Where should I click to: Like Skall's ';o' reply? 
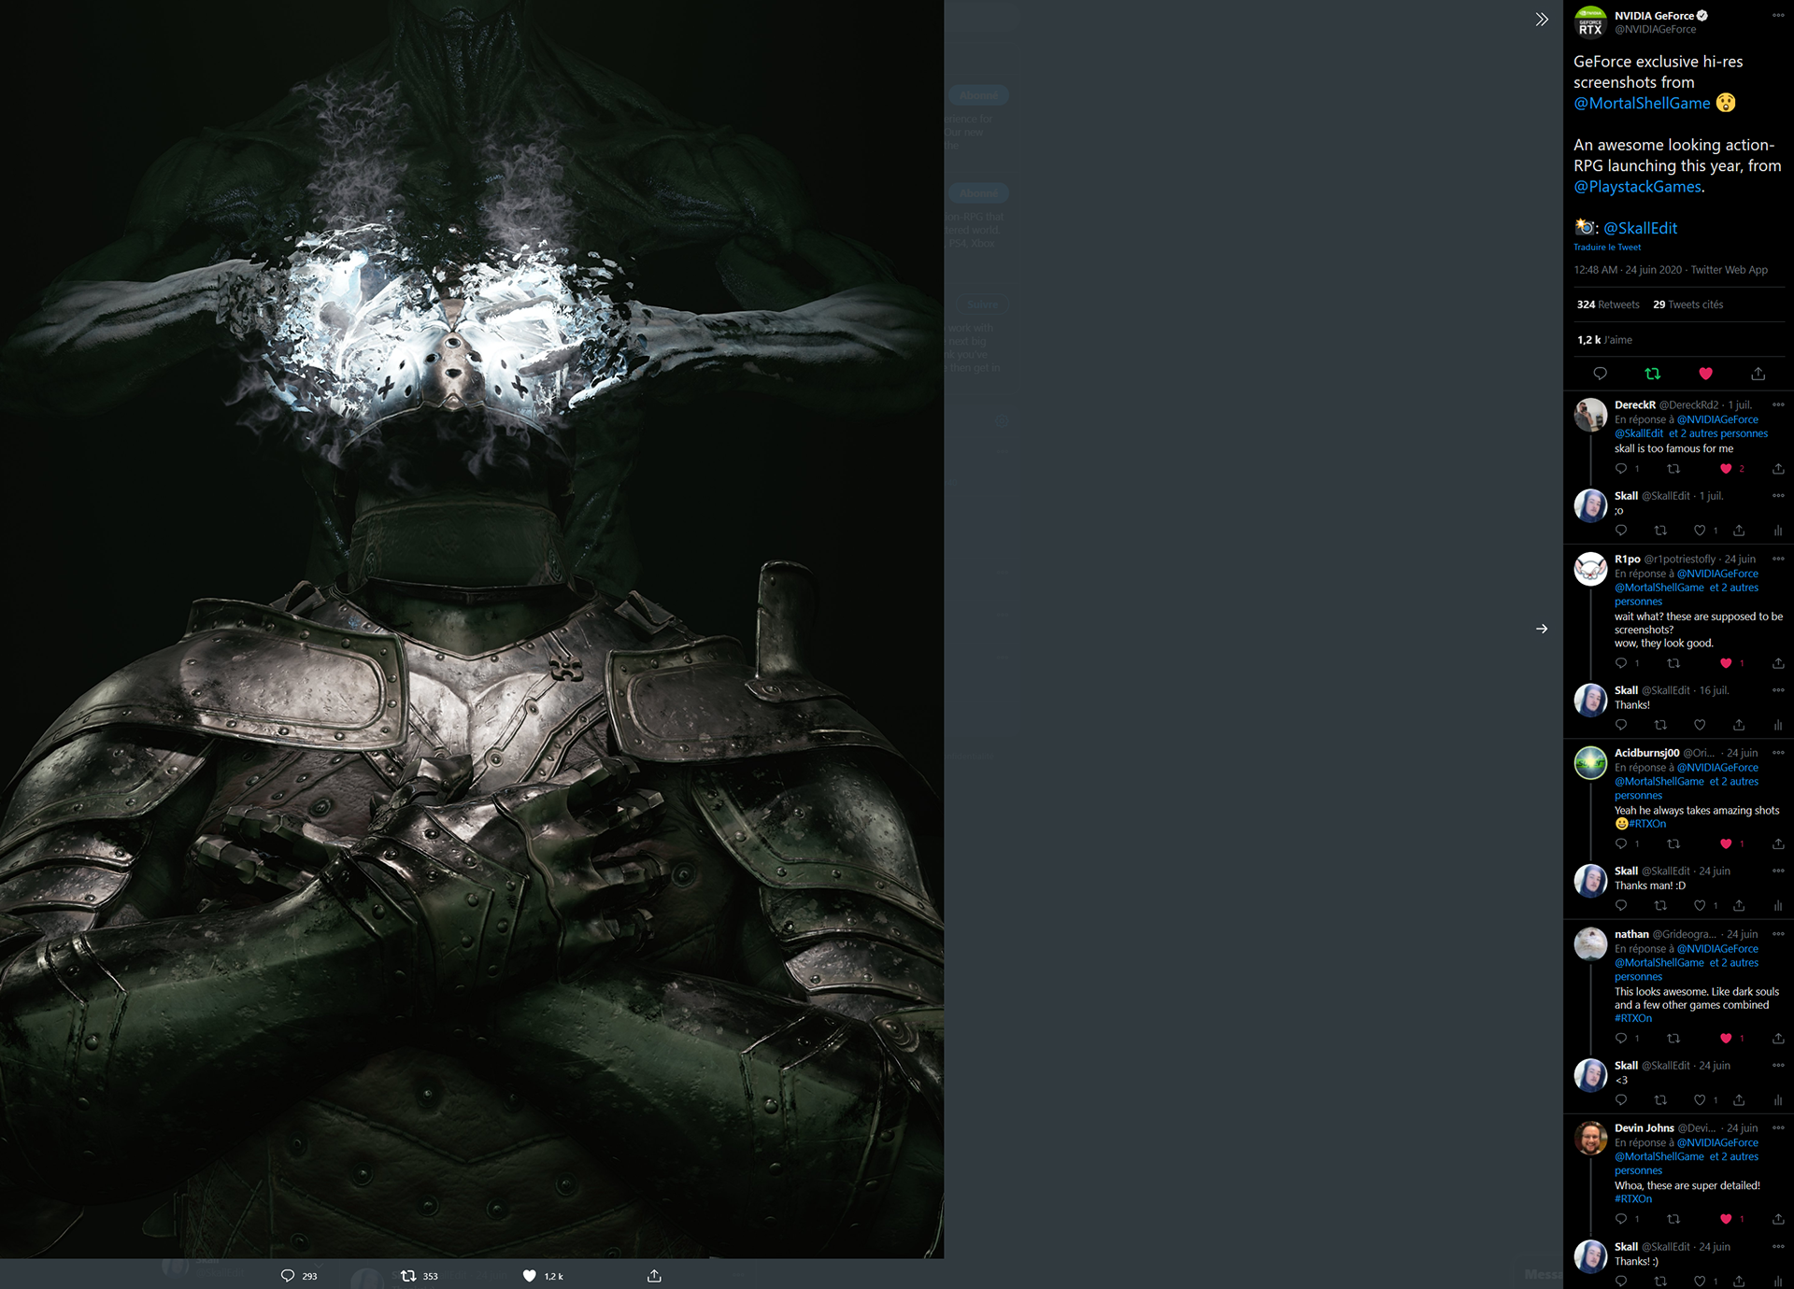[x=1700, y=531]
